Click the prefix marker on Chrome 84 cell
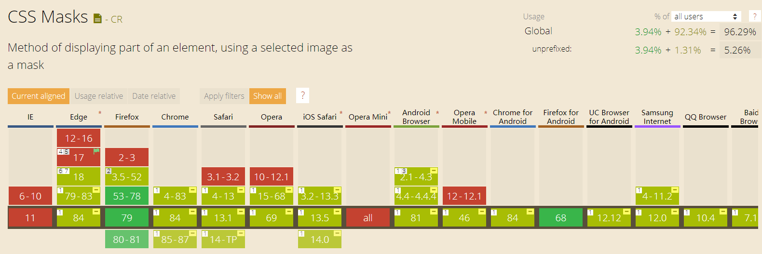Screen dimensions: 762x254 192,212
